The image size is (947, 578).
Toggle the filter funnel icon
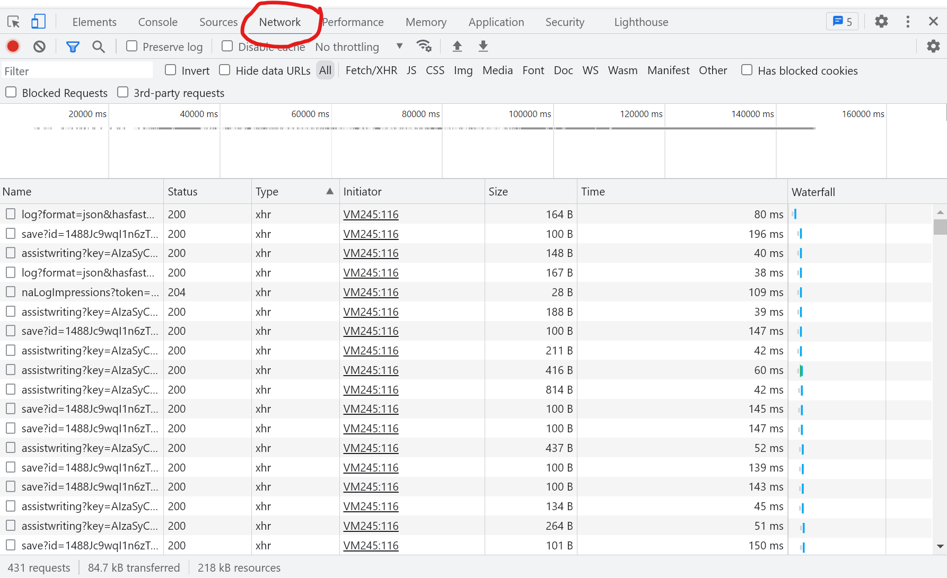click(x=73, y=47)
